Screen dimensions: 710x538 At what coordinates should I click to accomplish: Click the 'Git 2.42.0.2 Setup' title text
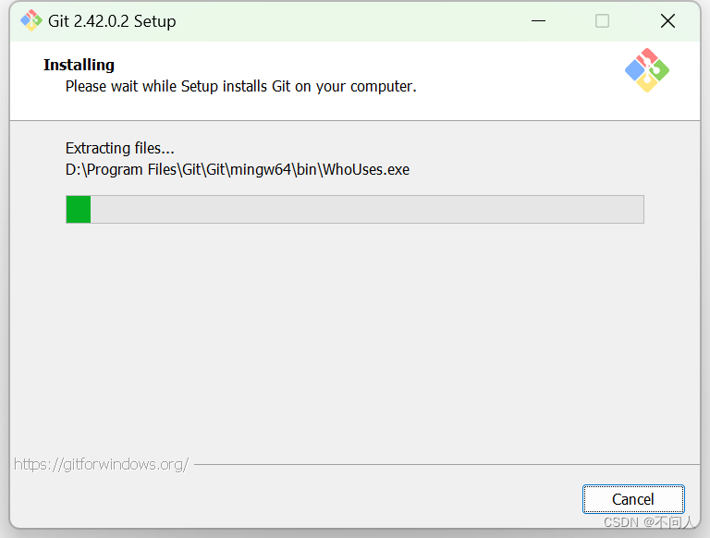click(112, 21)
